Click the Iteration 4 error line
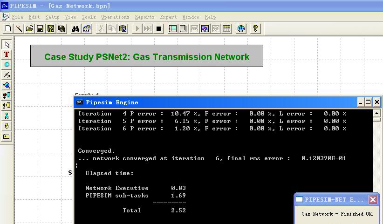383x224 pixels. pyautogui.click(x=212, y=114)
